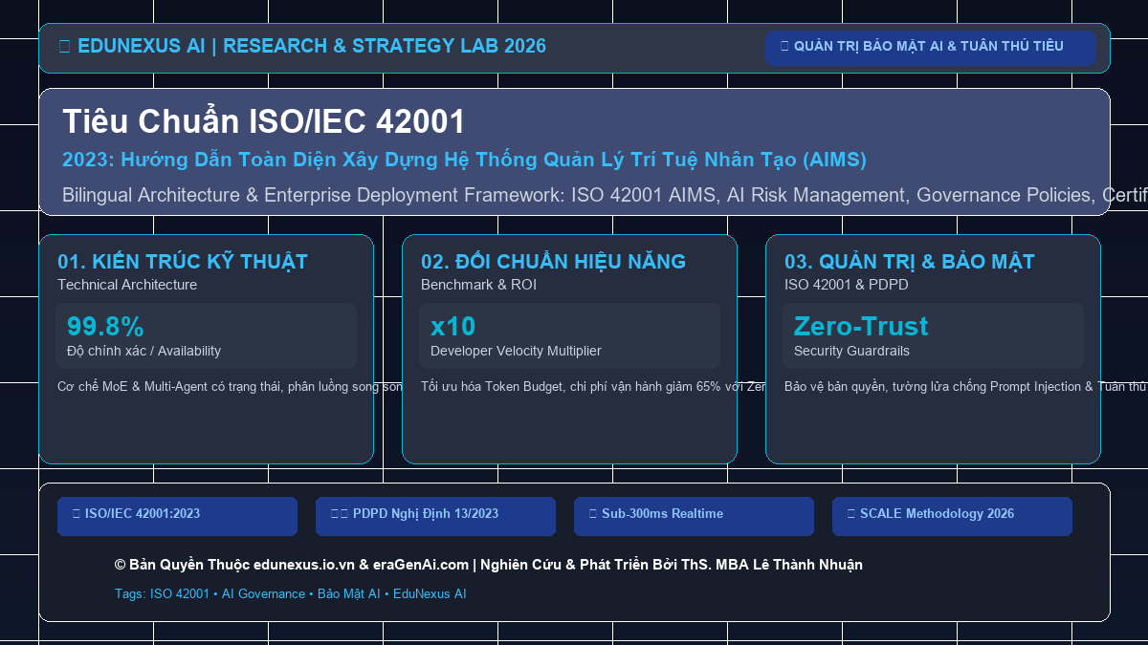1148x645 pixels.
Task: Click the Hướng Dẫn Toàn Diện subtitle line
Action: pyautogui.click(x=464, y=160)
